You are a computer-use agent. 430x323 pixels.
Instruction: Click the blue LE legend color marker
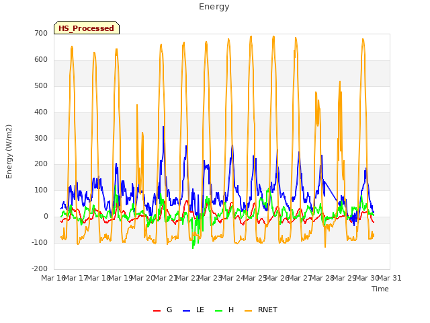click(187, 311)
